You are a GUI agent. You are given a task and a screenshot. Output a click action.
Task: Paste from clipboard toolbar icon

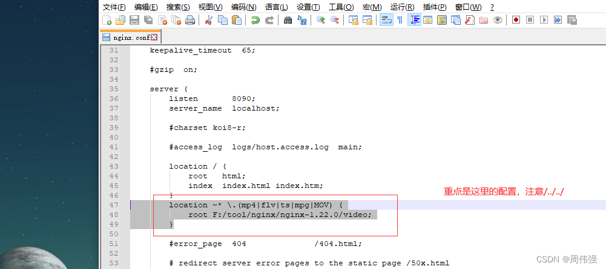237,20
